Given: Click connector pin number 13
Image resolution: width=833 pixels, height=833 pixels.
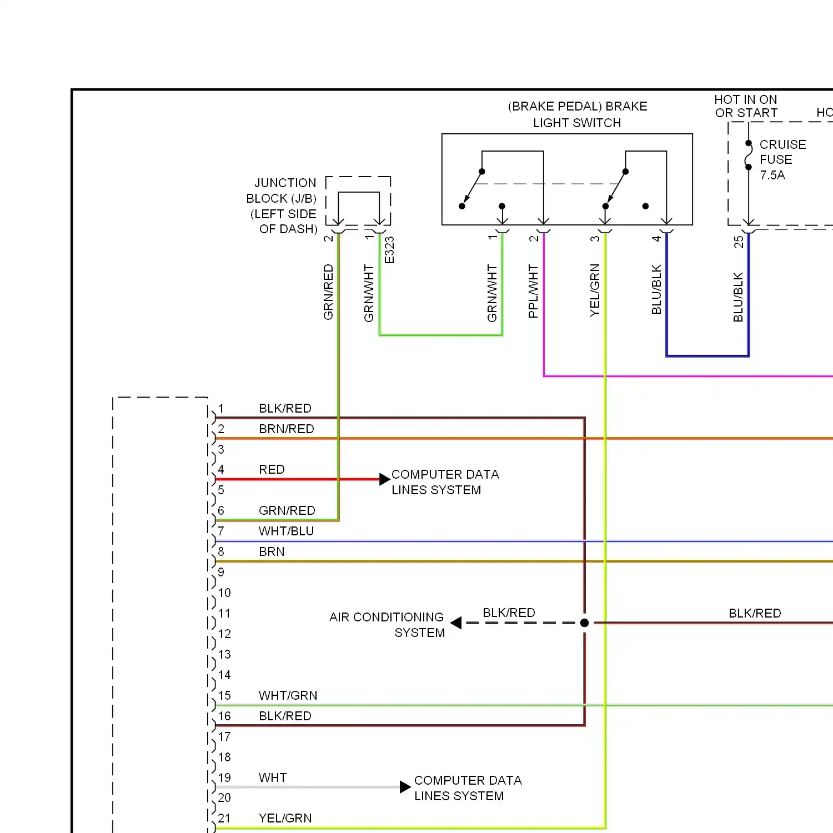Looking at the screenshot, I should 224,654.
